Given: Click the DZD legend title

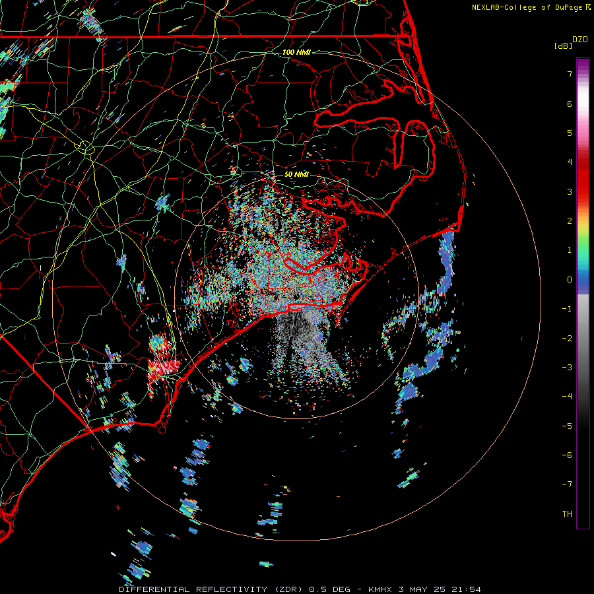Looking at the screenshot, I should [x=580, y=40].
